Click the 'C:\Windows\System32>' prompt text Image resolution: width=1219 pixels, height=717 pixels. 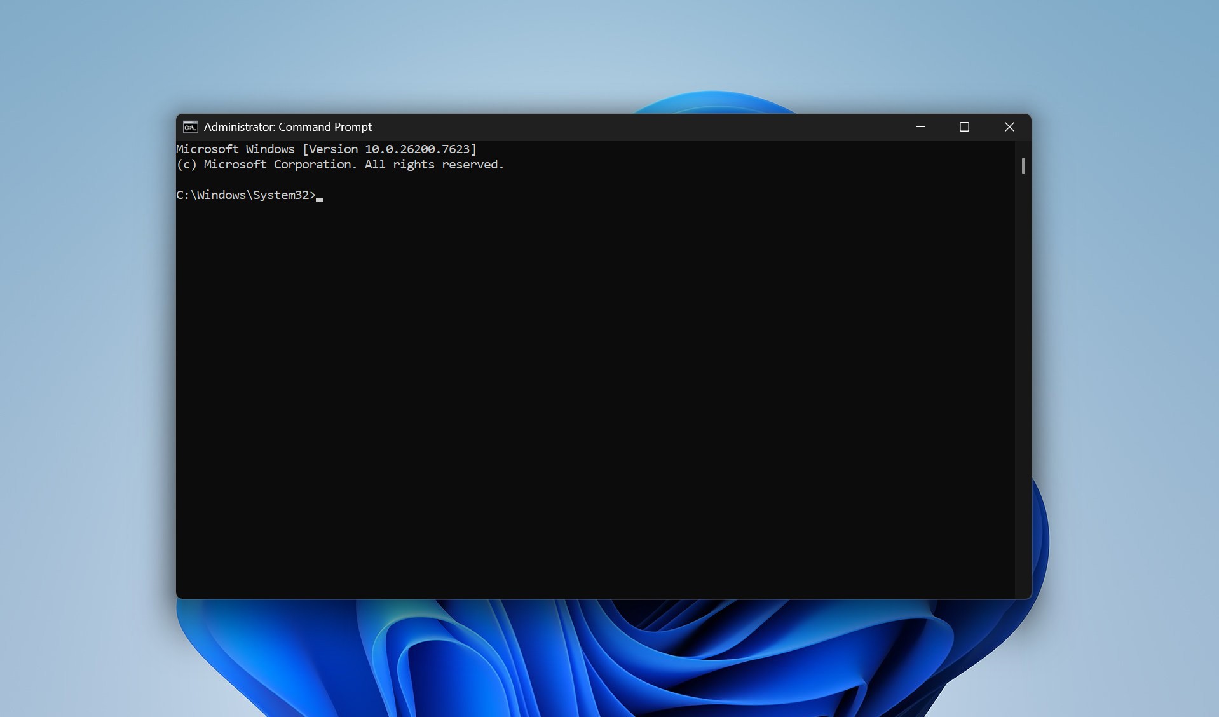tap(246, 195)
